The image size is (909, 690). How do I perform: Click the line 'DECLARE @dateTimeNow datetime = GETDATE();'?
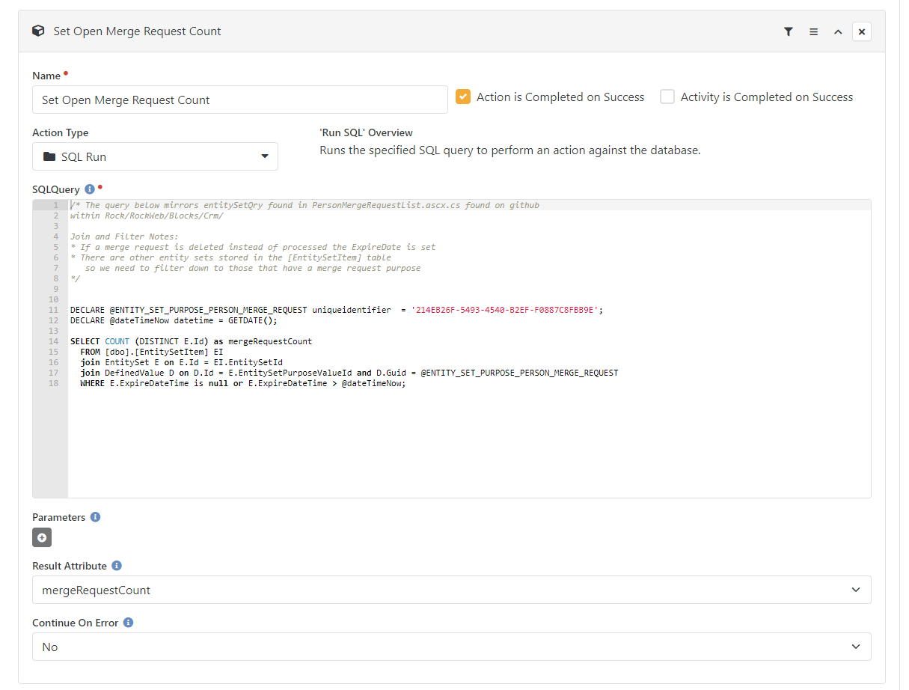coord(174,320)
